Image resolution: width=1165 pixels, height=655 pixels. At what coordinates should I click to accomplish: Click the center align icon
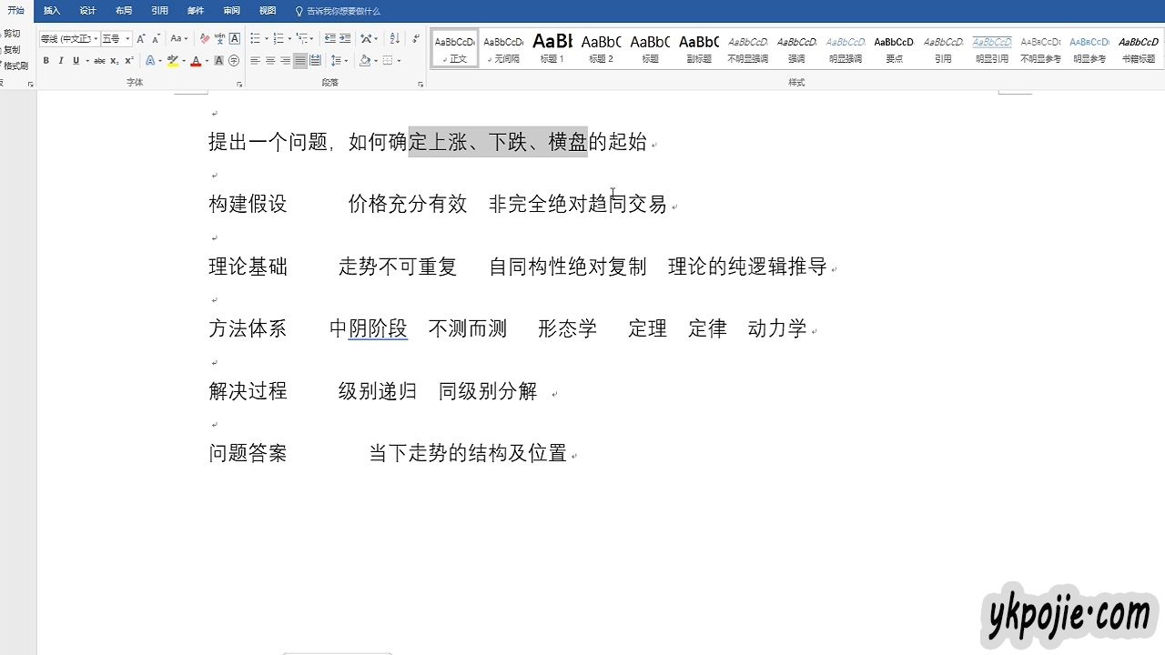coord(270,61)
